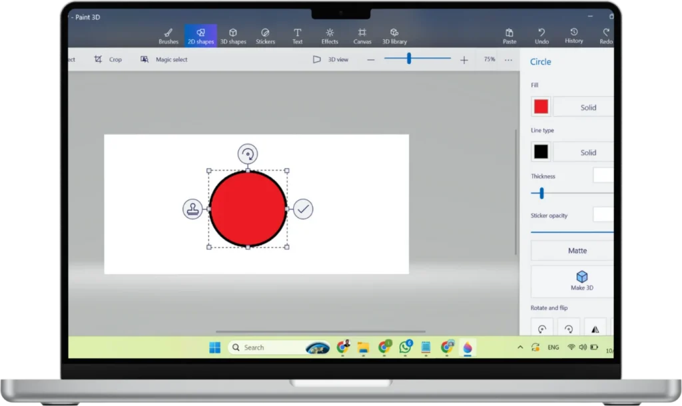Screen dimensions: 682x406
Task: Undo the last action
Action: click(x=541, y=36)
